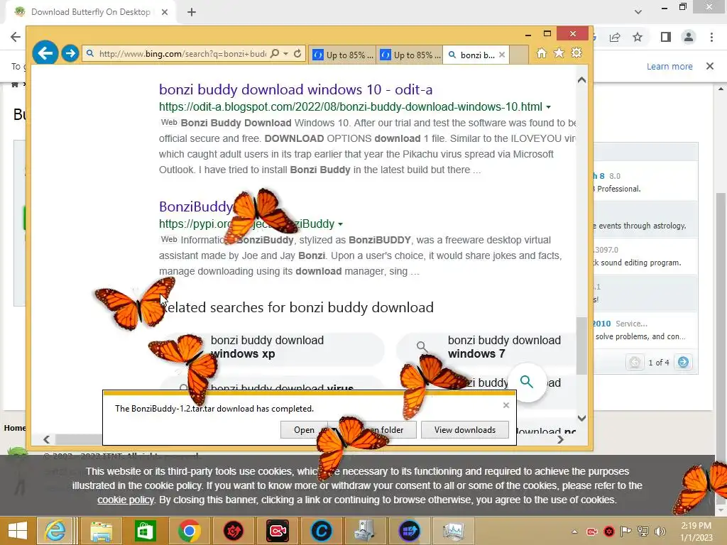The image size is (727, 545).
Task: Go back in Internet Explorer window
Action: point(45,53)
